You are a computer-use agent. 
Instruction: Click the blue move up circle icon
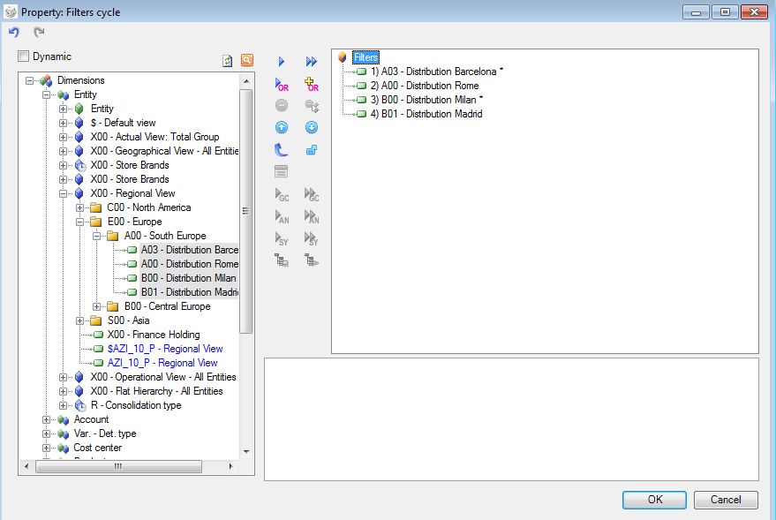coord(282,128)
